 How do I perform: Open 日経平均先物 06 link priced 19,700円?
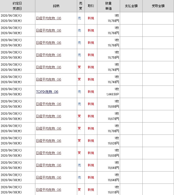[x=48, y=129]
